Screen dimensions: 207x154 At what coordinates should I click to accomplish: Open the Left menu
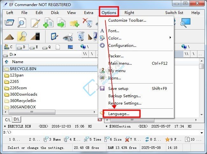[x=10, y=13]
